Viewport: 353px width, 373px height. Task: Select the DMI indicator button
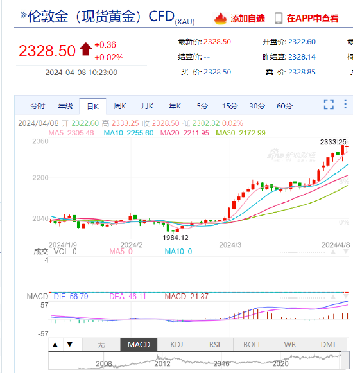click(328, 345)
